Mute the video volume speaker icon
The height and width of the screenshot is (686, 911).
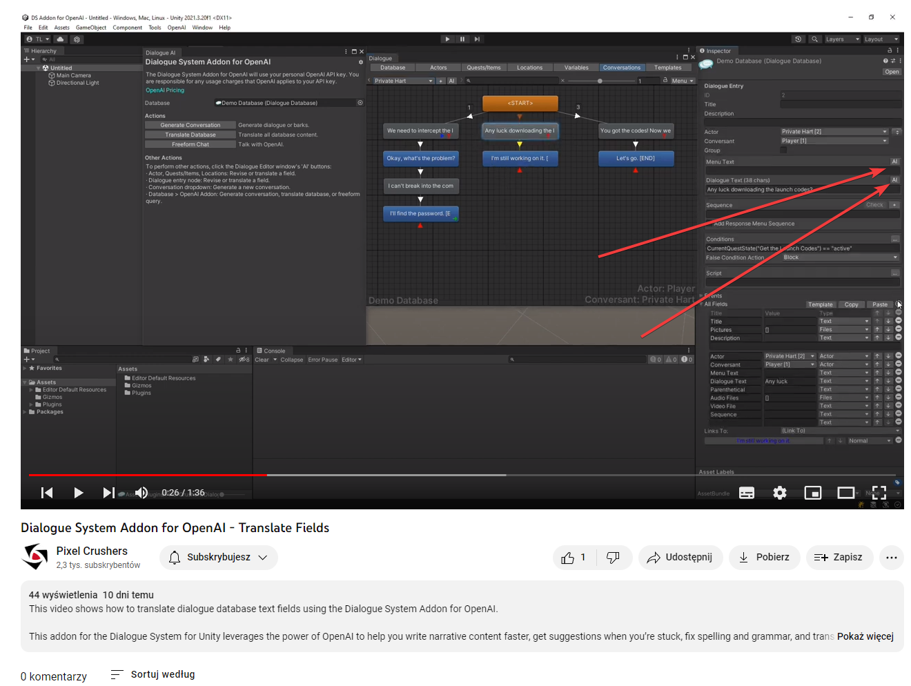pos(141,492)
